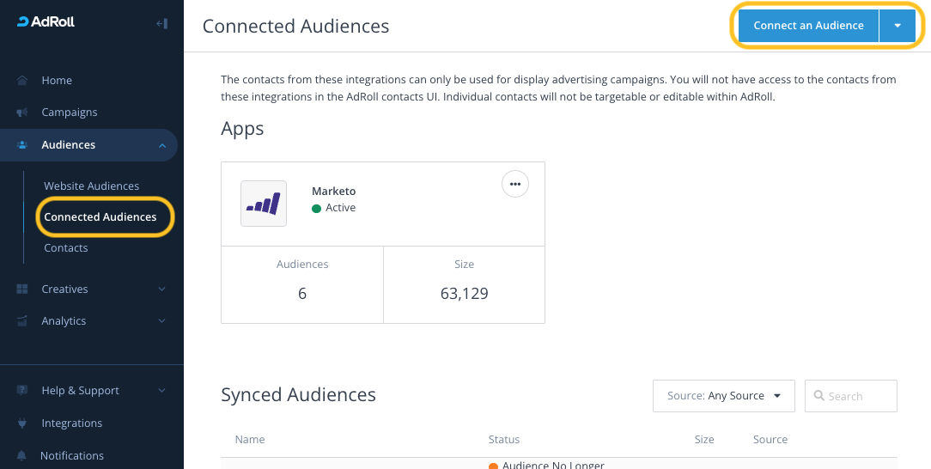The width and height of the screenshot is (931, 469).
Task: Expand the Creatives sidebar menu
Action: click(162, 289)
